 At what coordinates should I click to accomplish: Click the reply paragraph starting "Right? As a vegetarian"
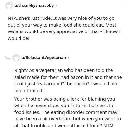68,81
